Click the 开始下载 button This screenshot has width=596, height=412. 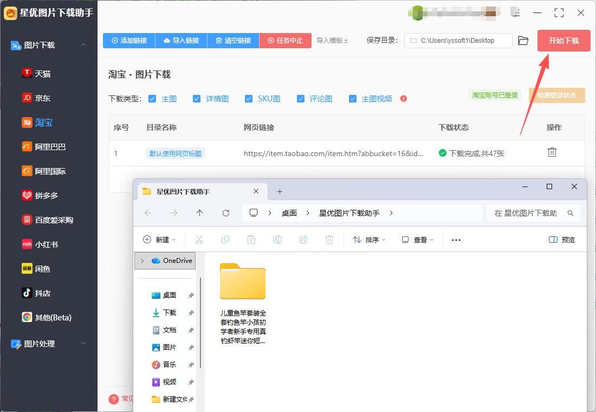click(563, 41)
